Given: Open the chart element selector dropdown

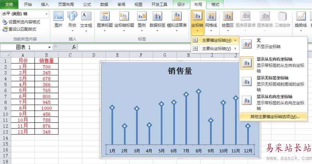Looking at the screenshot, I should (x=46, y=14).
